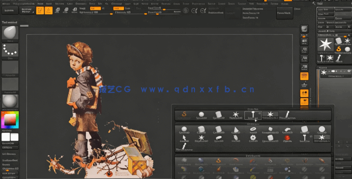Choose the Helix3D primitive in the popup grid
The height and width of the screenshot is (179, 352).
[235, 138]
